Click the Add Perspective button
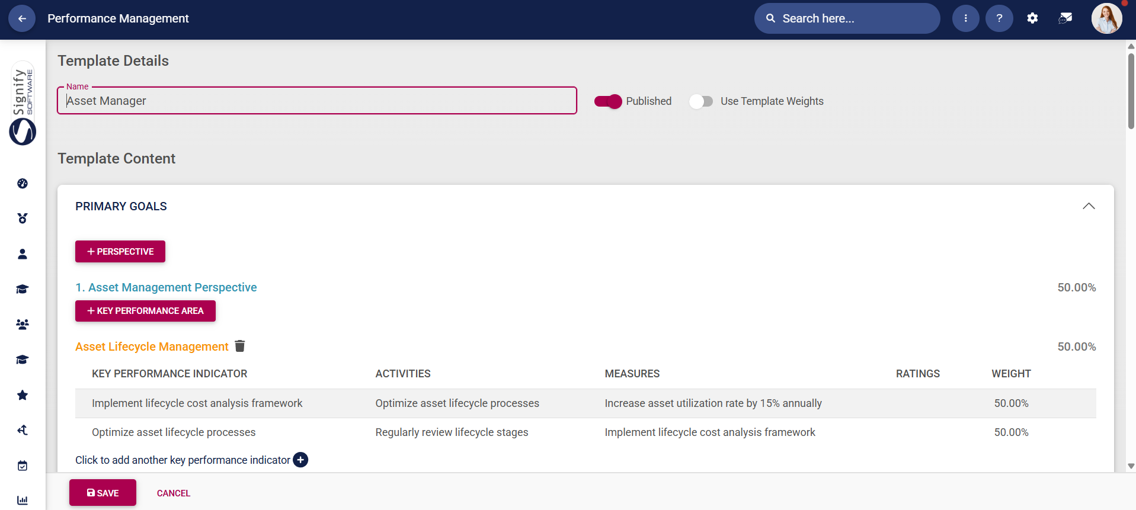1136x510 pixels. point(120,251)
